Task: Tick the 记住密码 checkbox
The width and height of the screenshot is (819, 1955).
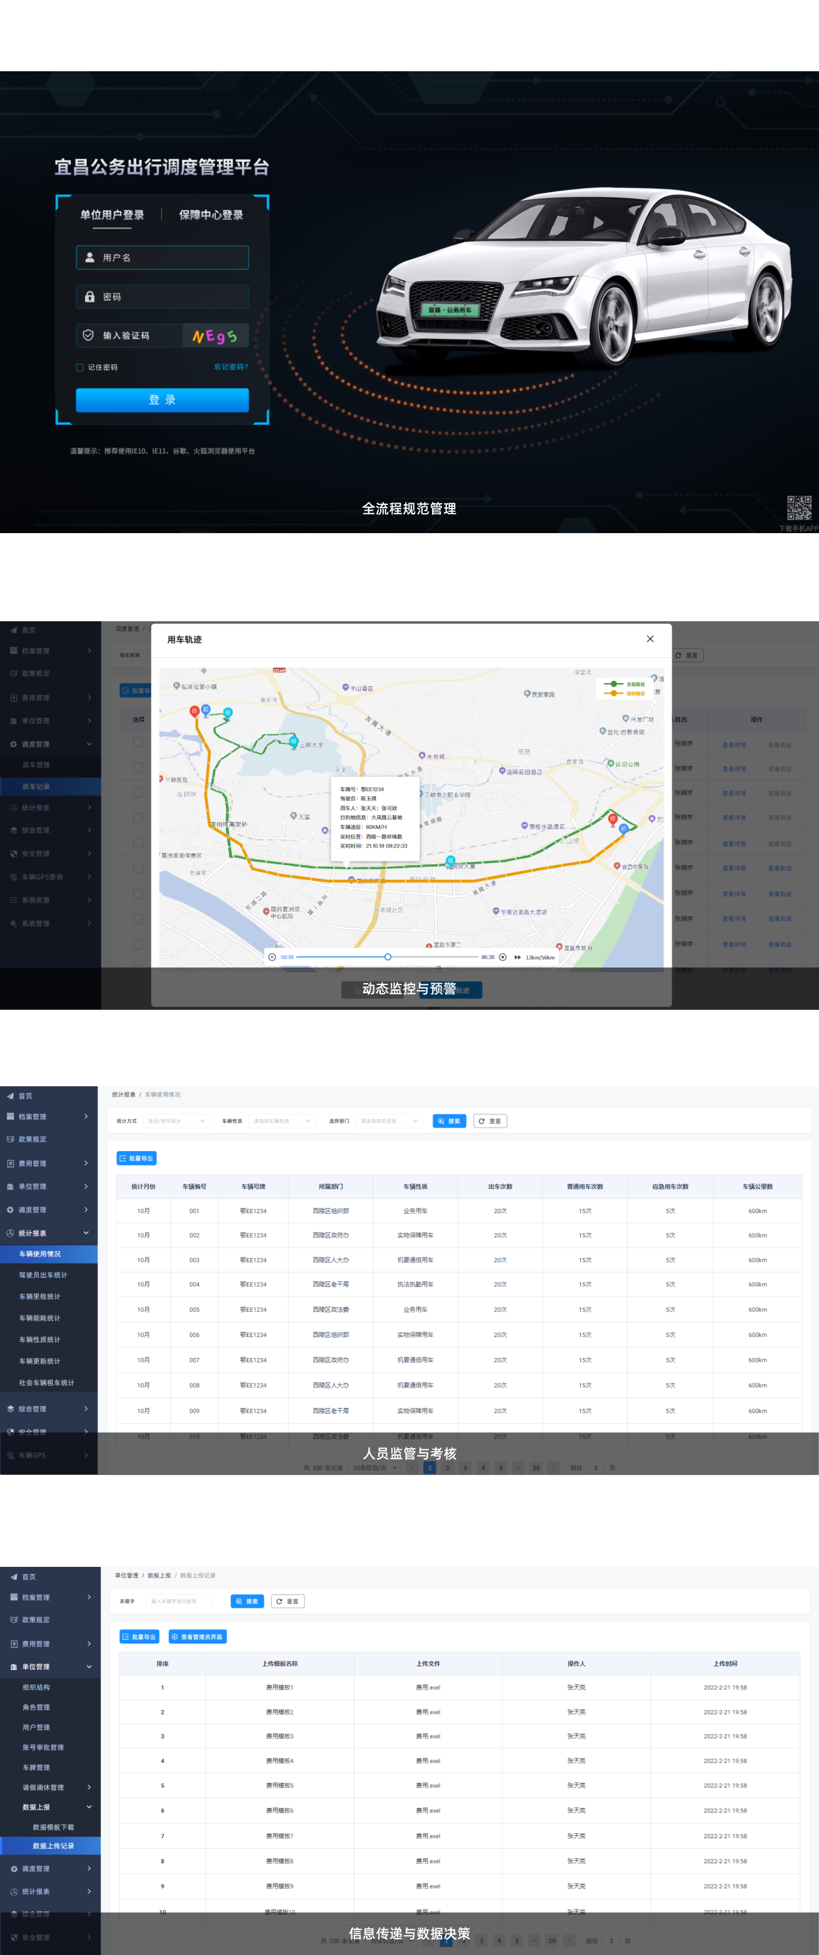Action: tap(79, 367)
